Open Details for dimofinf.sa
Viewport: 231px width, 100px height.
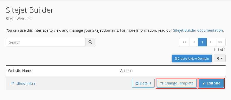143,83
